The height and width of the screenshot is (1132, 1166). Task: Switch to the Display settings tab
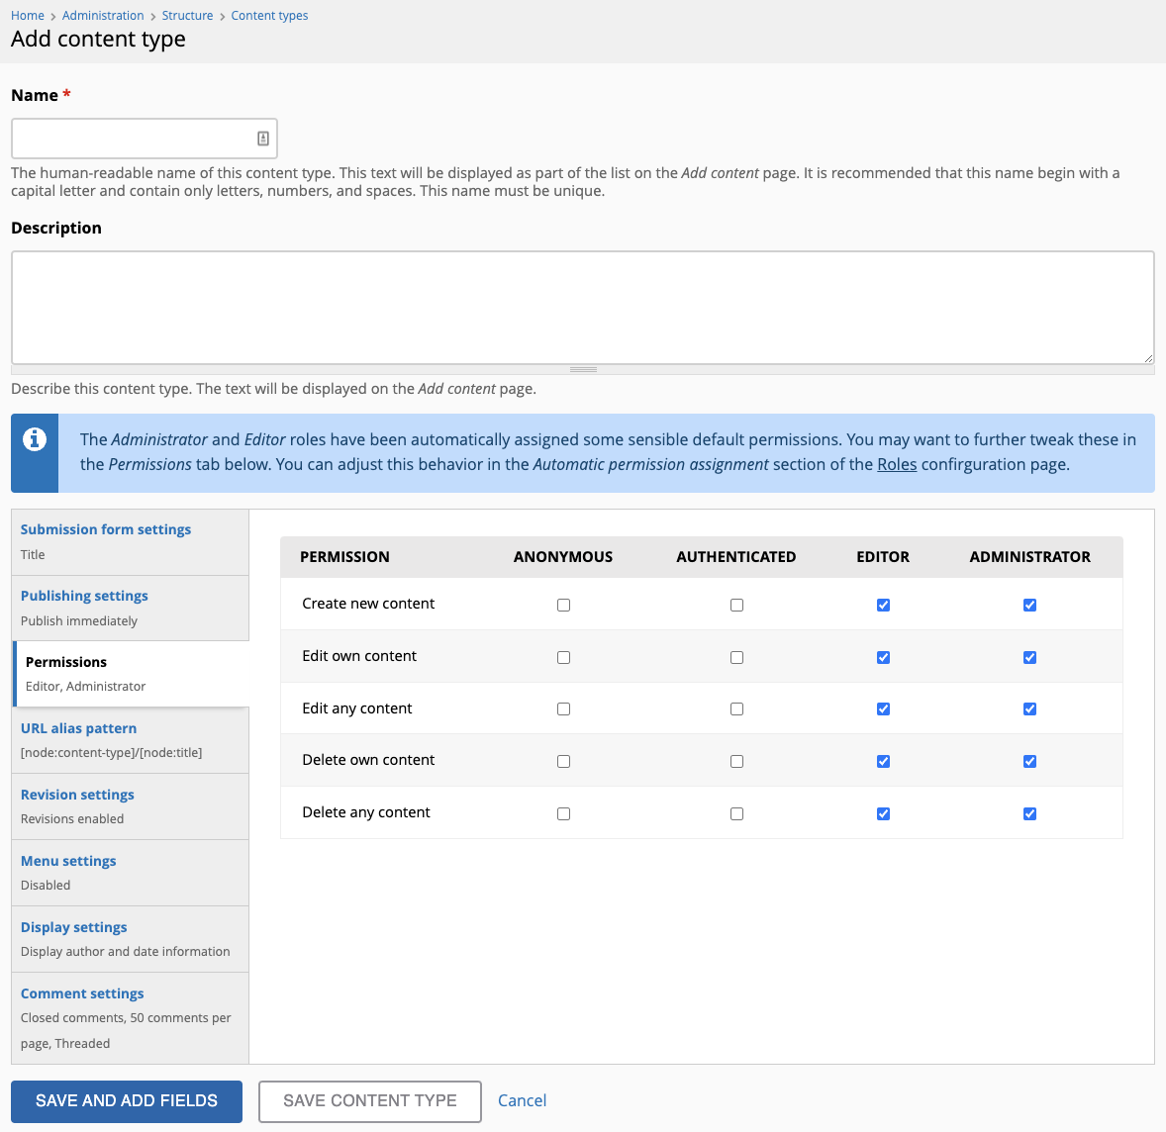coord(73,927)
